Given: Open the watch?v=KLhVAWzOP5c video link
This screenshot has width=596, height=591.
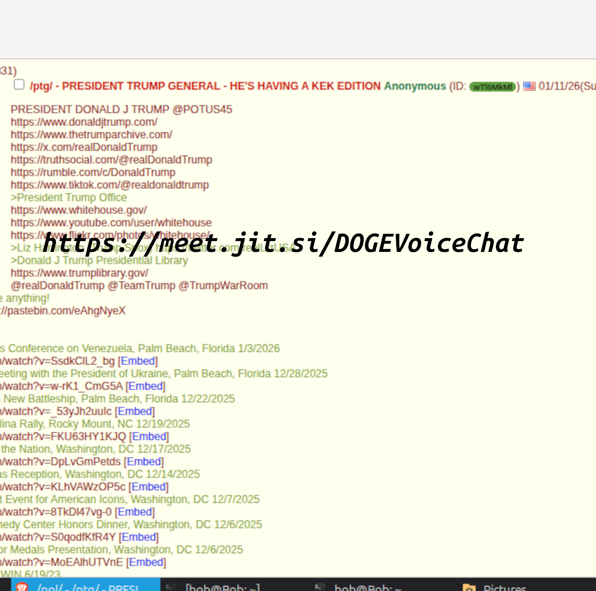Looking at the screenshot, I should pyautogui.click(x=63, y=487).
